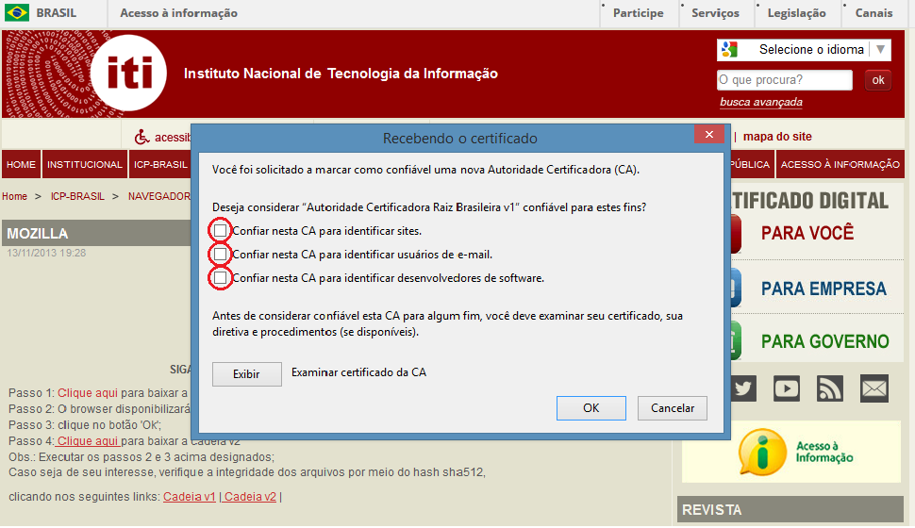Open the PARA EMPRESA certificate link
The image size is (915, 528).
[x=823, y=289]
